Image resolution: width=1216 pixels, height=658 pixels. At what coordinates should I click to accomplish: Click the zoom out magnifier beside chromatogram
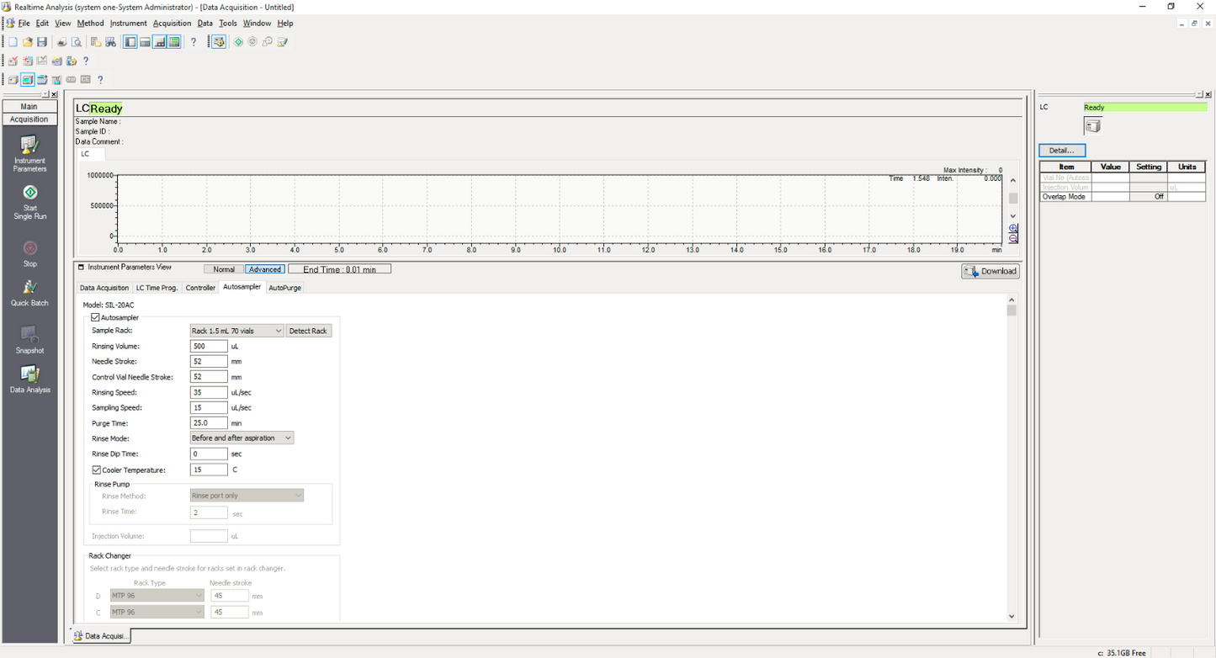coord(1013,238)
